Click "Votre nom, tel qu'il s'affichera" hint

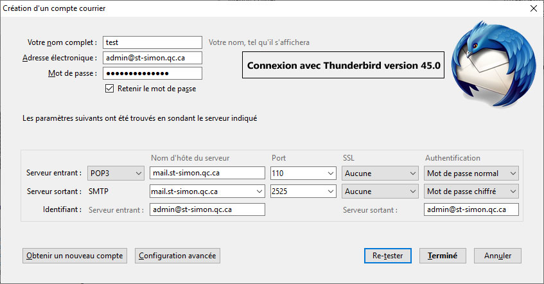pyautogui.click(x=259, y=42)
